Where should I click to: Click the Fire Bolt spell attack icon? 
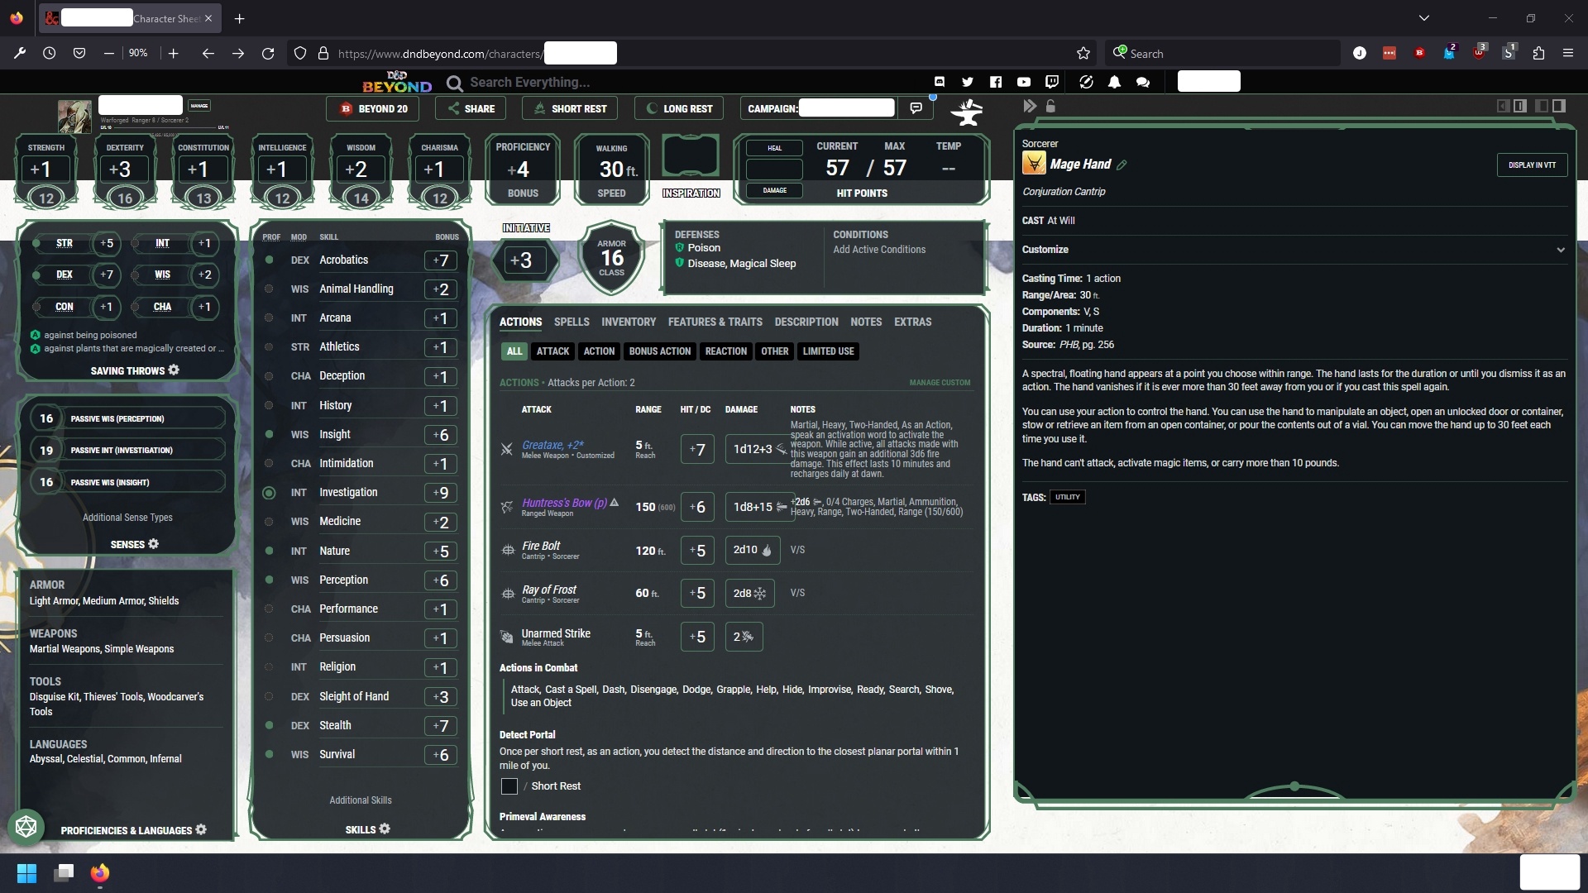[x=508, y=550]
